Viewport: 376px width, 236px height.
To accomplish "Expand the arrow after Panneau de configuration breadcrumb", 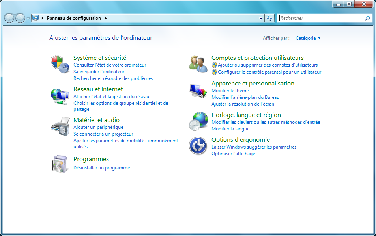I will tap(105, 18).
